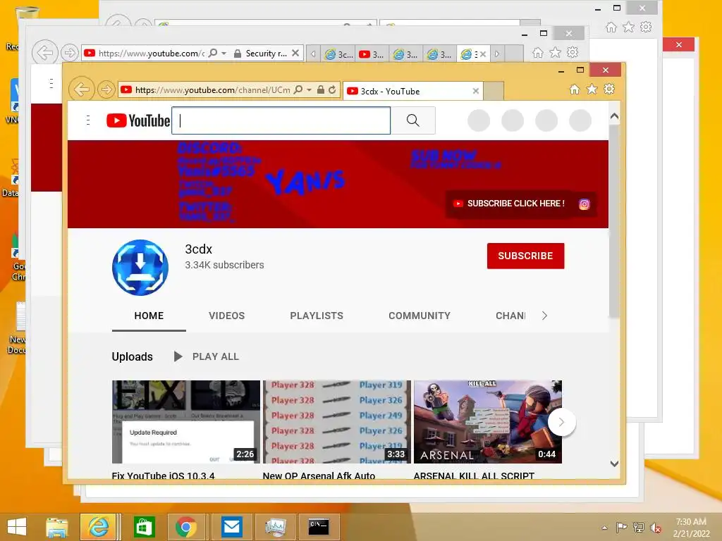Open Tools gear in rearmost IE window
This screenshot has height=541, width=722.
point(646,27)
